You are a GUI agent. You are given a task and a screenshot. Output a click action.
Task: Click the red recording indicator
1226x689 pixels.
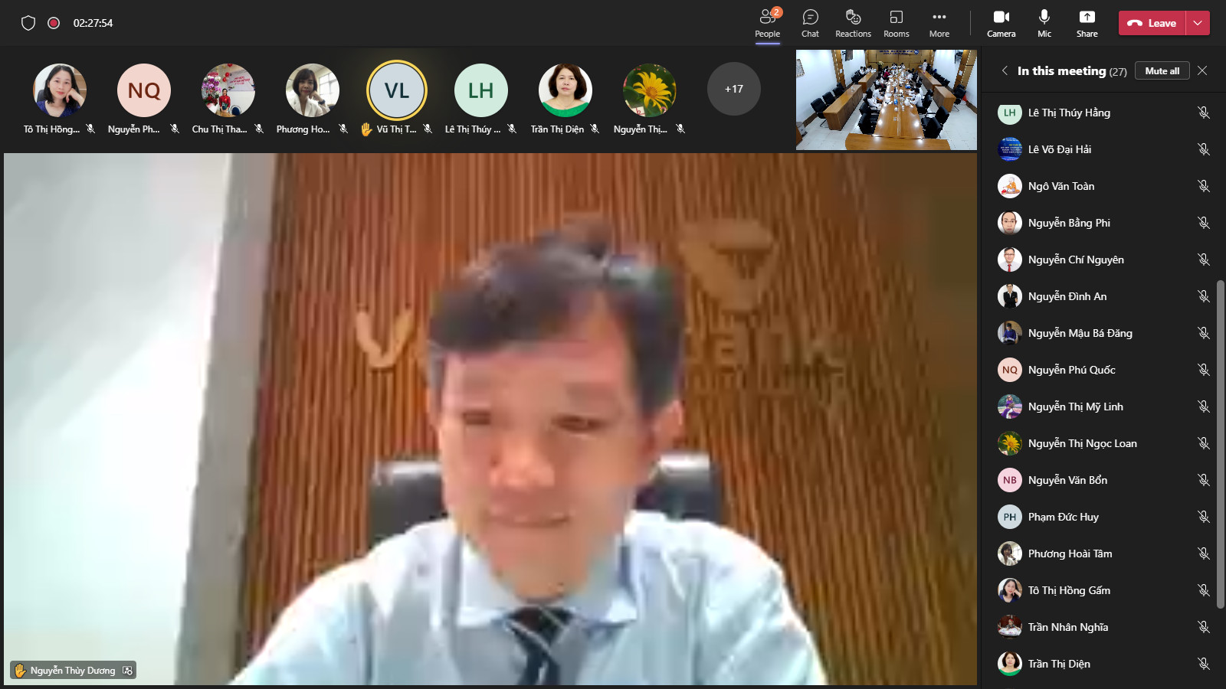click(54, 23)
